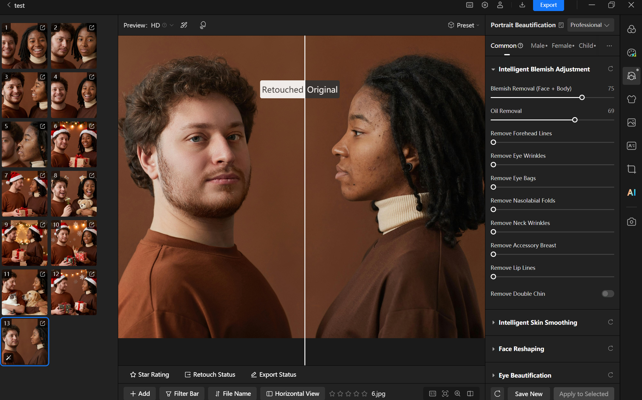Open the color palette adjustment icon
This screenshot has width=642, height=400.
[631, 53]
